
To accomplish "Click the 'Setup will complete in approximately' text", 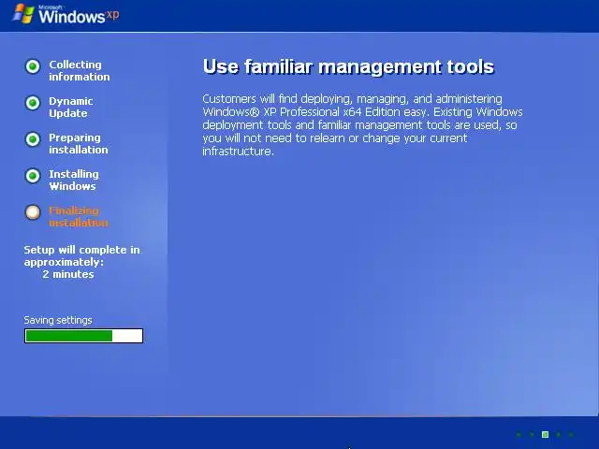I will tap(81, 255).
